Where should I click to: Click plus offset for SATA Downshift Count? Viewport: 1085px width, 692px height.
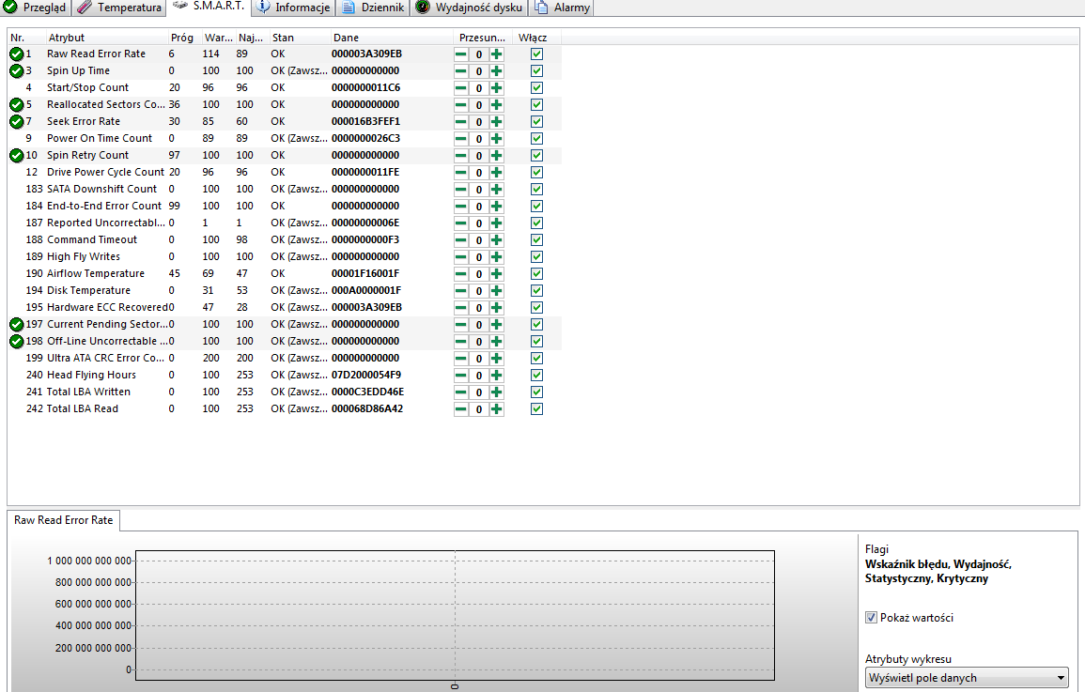tap(496, 190)
